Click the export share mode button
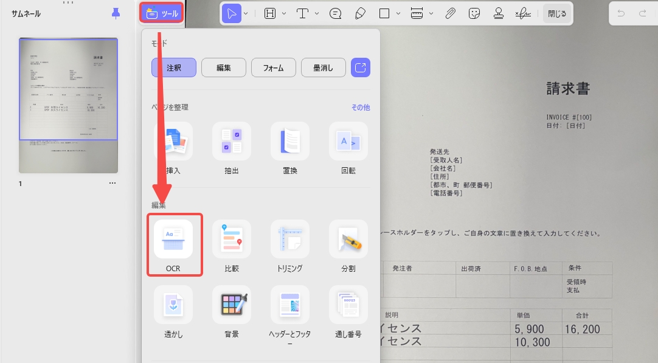Image resolution: width=658 pixels, height=363 pixels. [x=361, y=67]
